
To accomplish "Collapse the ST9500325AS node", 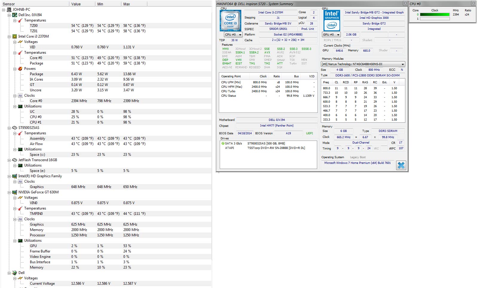I will (9, 128).
